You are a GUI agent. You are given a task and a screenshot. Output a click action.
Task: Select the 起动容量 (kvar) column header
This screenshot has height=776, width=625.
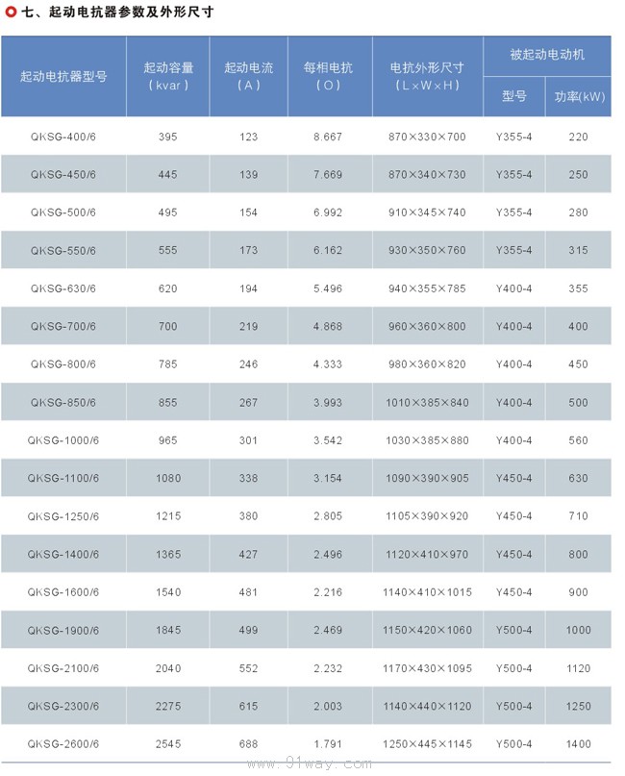point(168,76)
